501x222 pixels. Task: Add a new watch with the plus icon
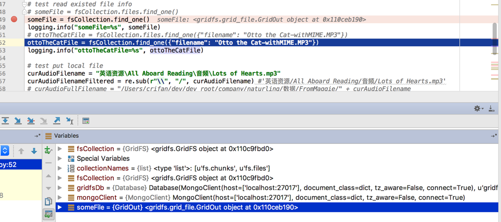tap(48, 151)
